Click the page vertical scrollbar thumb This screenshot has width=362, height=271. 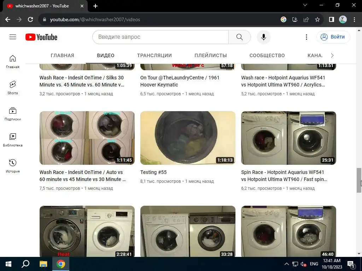[359, 180]
